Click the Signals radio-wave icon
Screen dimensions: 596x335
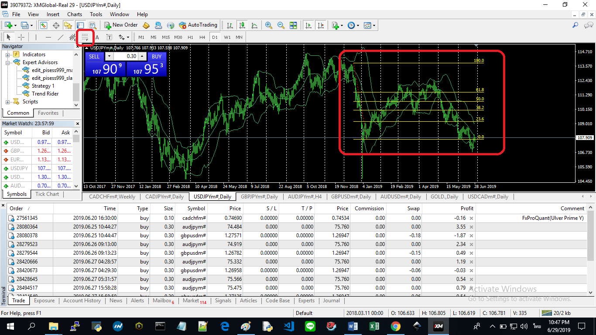tap(171, 25)
